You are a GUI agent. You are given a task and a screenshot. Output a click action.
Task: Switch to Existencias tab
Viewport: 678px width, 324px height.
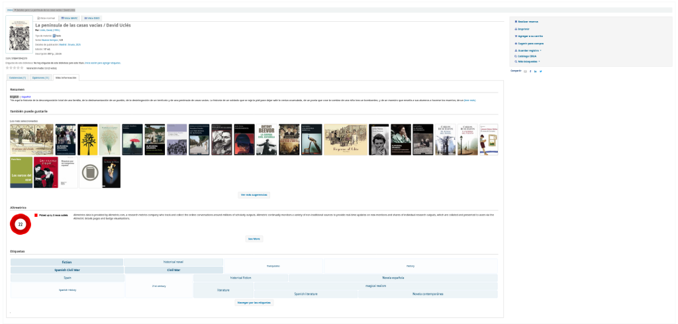(19, 77)
